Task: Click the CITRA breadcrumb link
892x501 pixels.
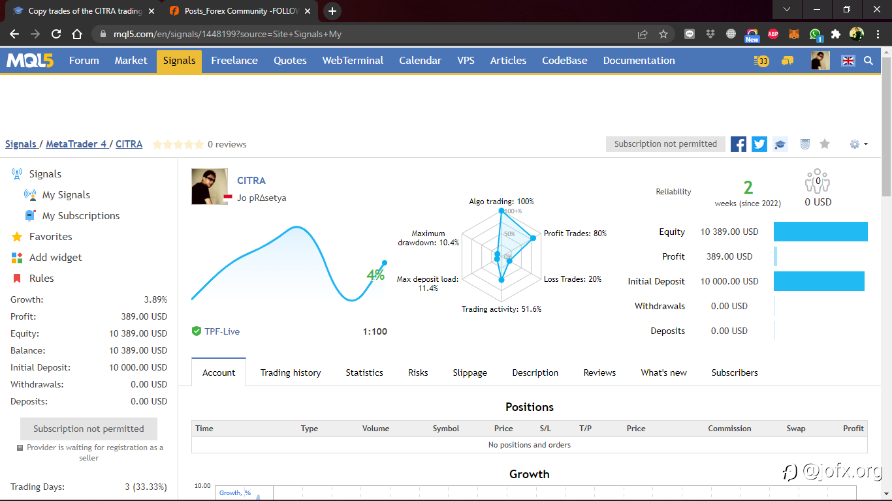Action: [x=129, y=144]
